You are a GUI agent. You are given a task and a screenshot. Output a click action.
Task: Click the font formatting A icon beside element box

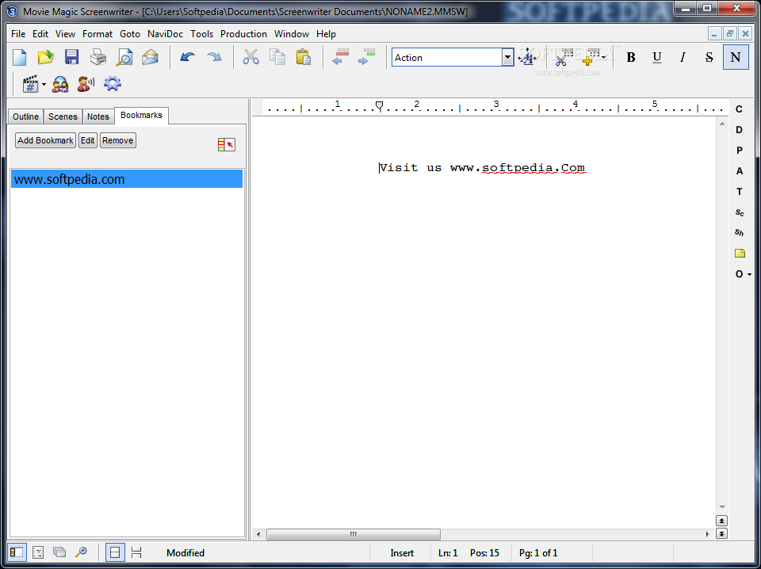pos(527,58)
